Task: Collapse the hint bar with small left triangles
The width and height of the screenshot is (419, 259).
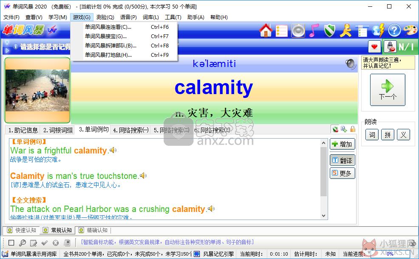Action: 7,47
